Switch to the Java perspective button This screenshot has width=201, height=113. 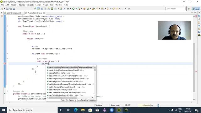coord(196,9)
